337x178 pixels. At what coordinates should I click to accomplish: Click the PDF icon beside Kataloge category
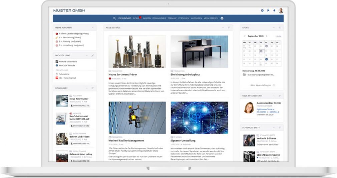coord(71,113)
